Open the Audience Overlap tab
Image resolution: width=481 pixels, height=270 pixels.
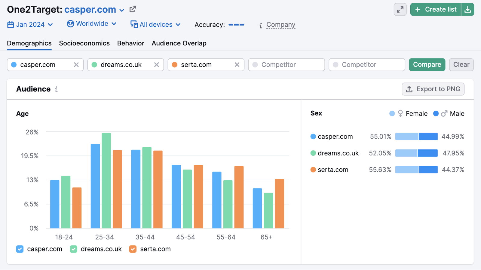[x=179, y=43]
